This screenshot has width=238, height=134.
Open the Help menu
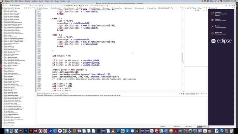(x=68, y=1)
